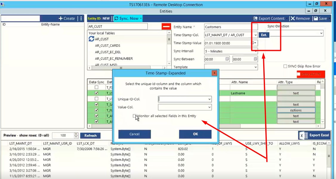Click the Ext. button
This screenshot has width=336, height=179.
tap(264, 35)
